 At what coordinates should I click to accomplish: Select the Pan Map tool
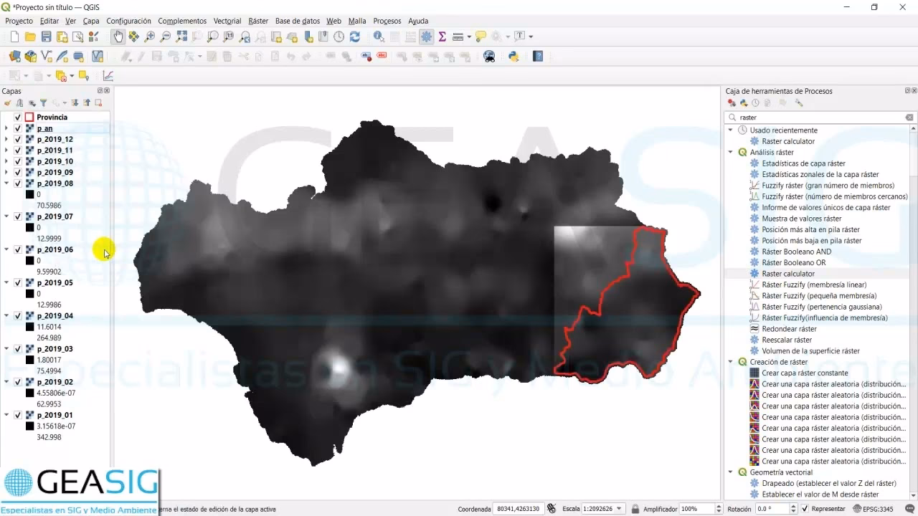click(x=118, y=37)
